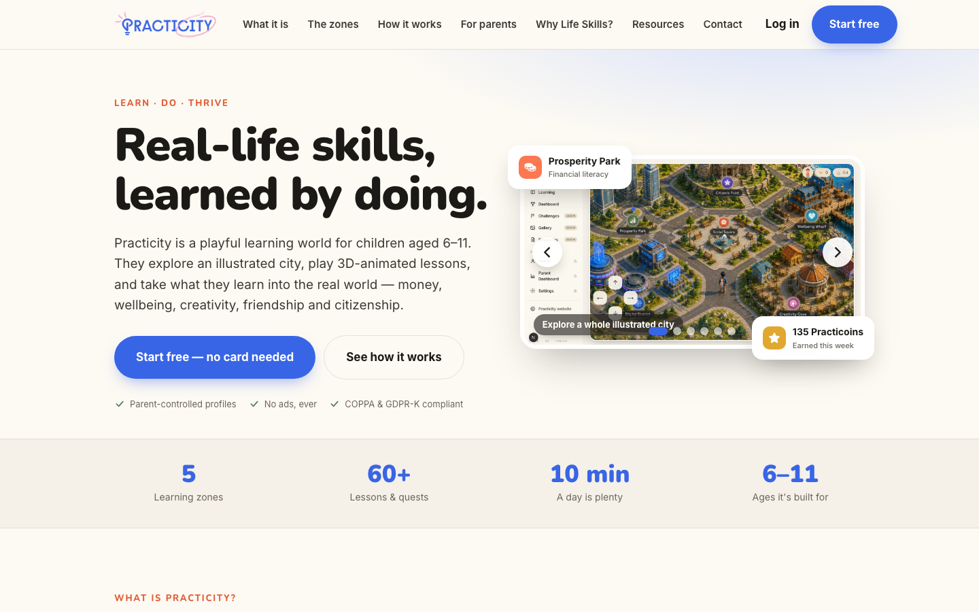Click the '10 min' a day stat
The image size is (979, 612).
[x=589, y=483]
